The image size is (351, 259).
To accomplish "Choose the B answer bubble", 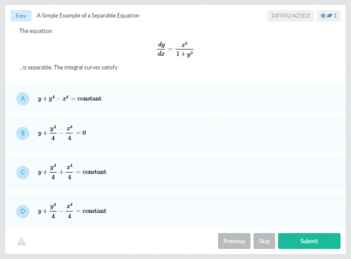I will point(23,133).
